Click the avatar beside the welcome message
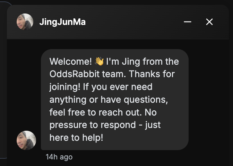The height and width of the screenshot is (166, 233). point(26,140)
